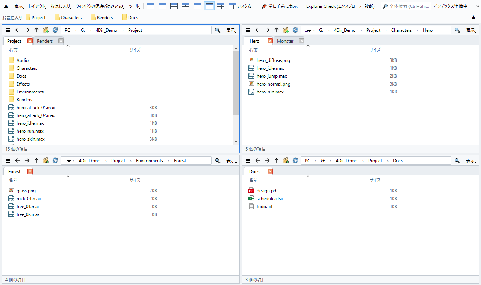Click back arrow in Hero pane
481x285 pixels.
[257, 30]
